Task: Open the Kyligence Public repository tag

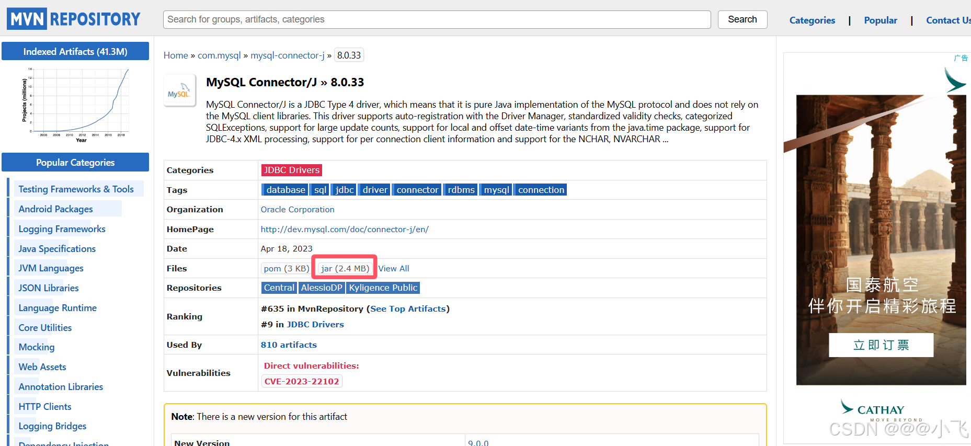Action: click(x=383, y=288)
